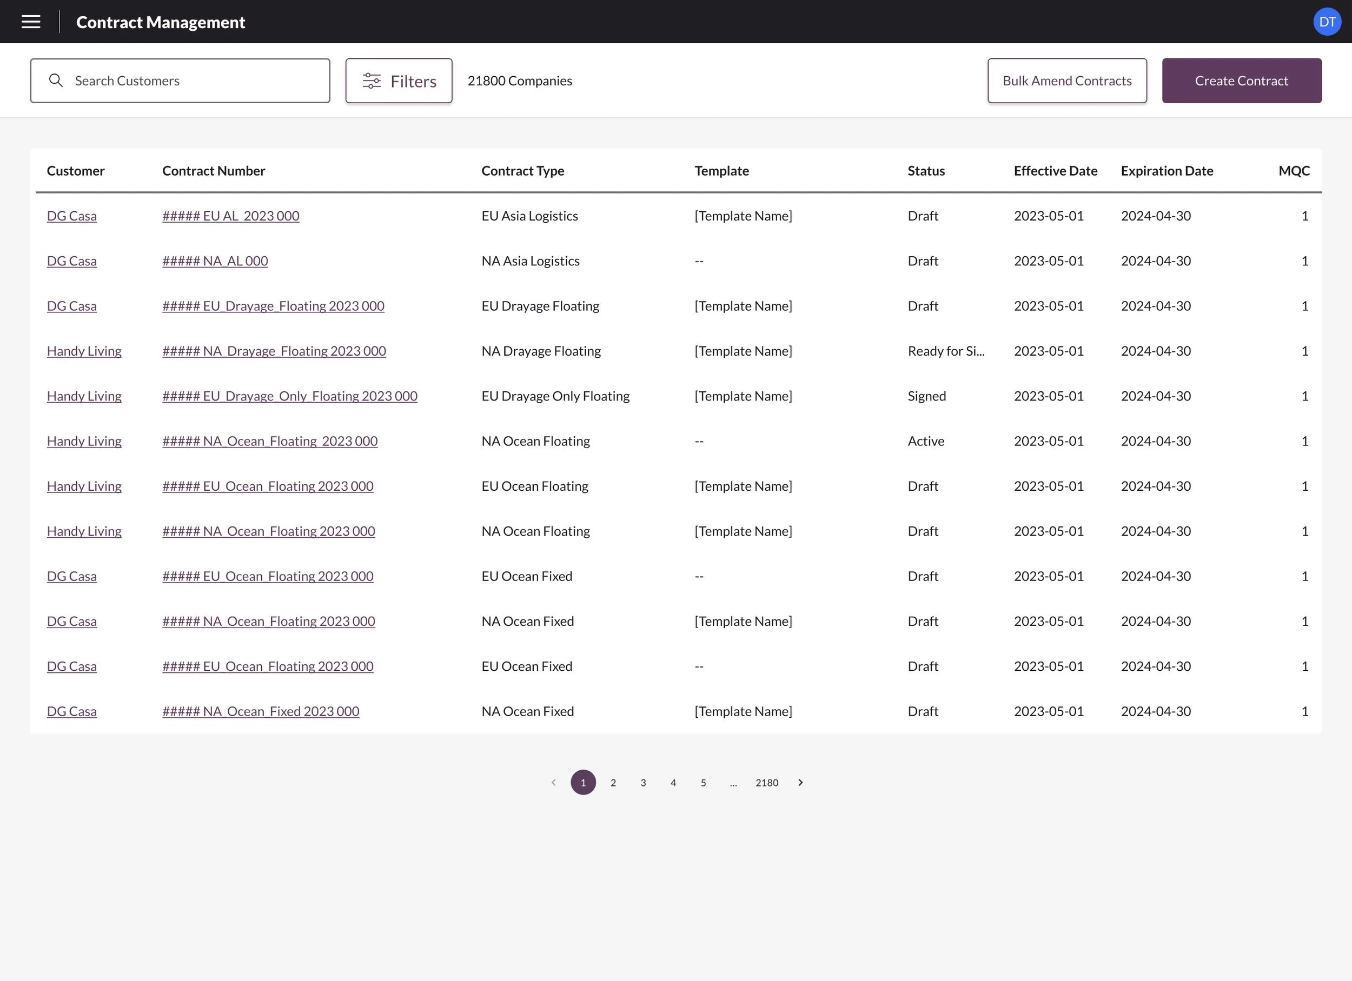The height and width of the screenshot is (981, 1352).
Task: Jump to page 2
Action: [x=613, y=783]
